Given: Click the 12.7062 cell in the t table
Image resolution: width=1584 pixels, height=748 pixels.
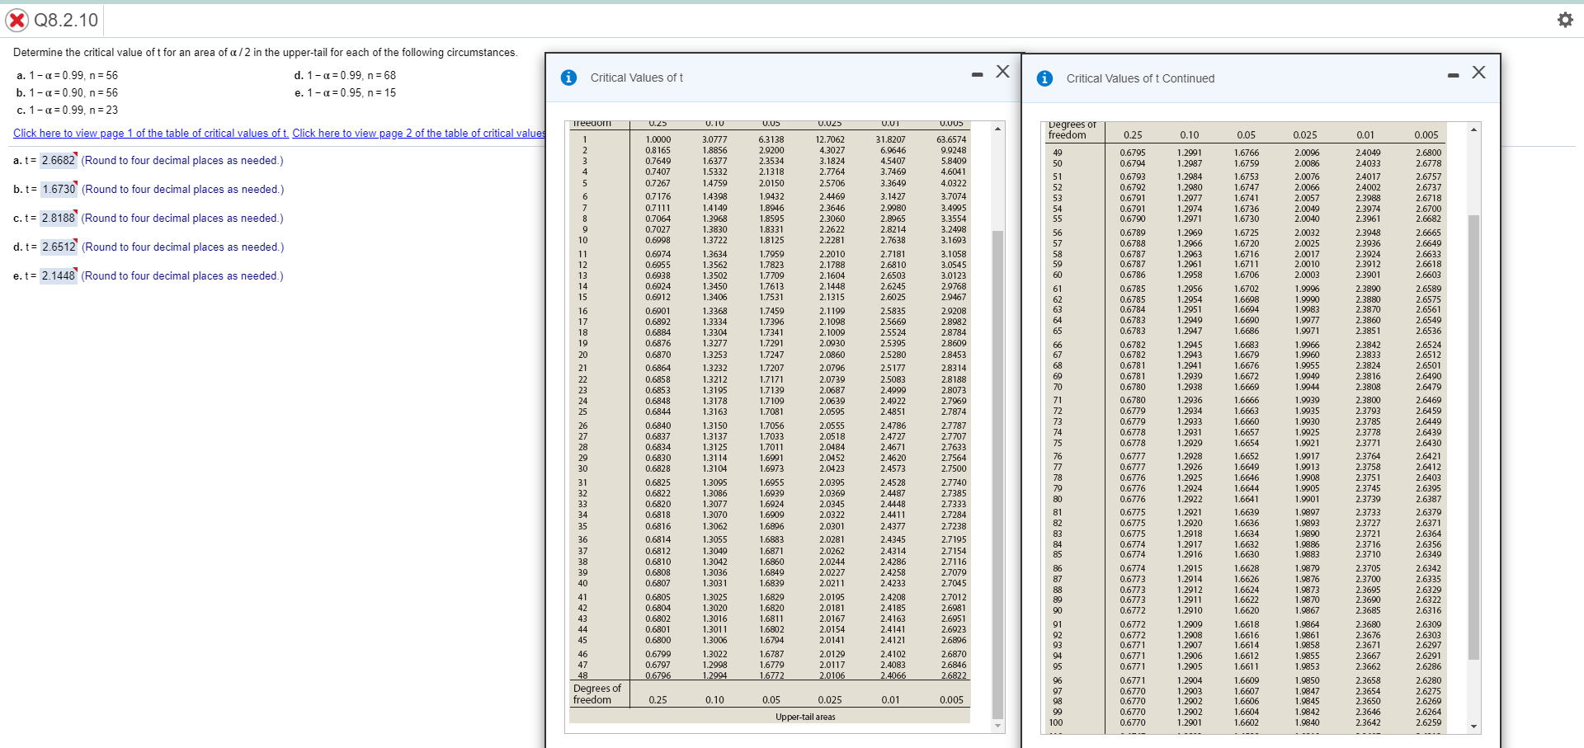Looking at the screenshot, I should pos(830,139).
